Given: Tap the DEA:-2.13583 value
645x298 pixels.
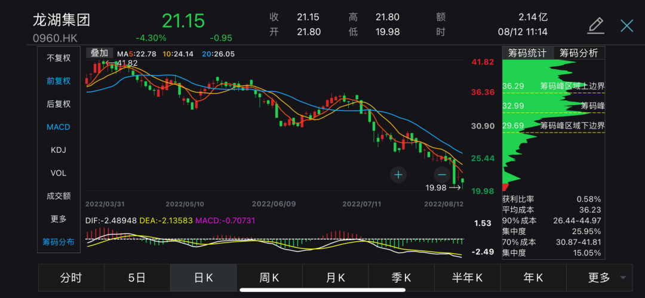Looking at the screenshot, I should coord(166,220).
